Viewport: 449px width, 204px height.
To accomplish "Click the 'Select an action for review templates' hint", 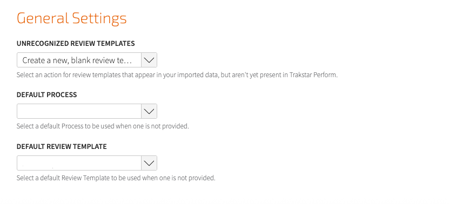I will [x=177, y=76].
